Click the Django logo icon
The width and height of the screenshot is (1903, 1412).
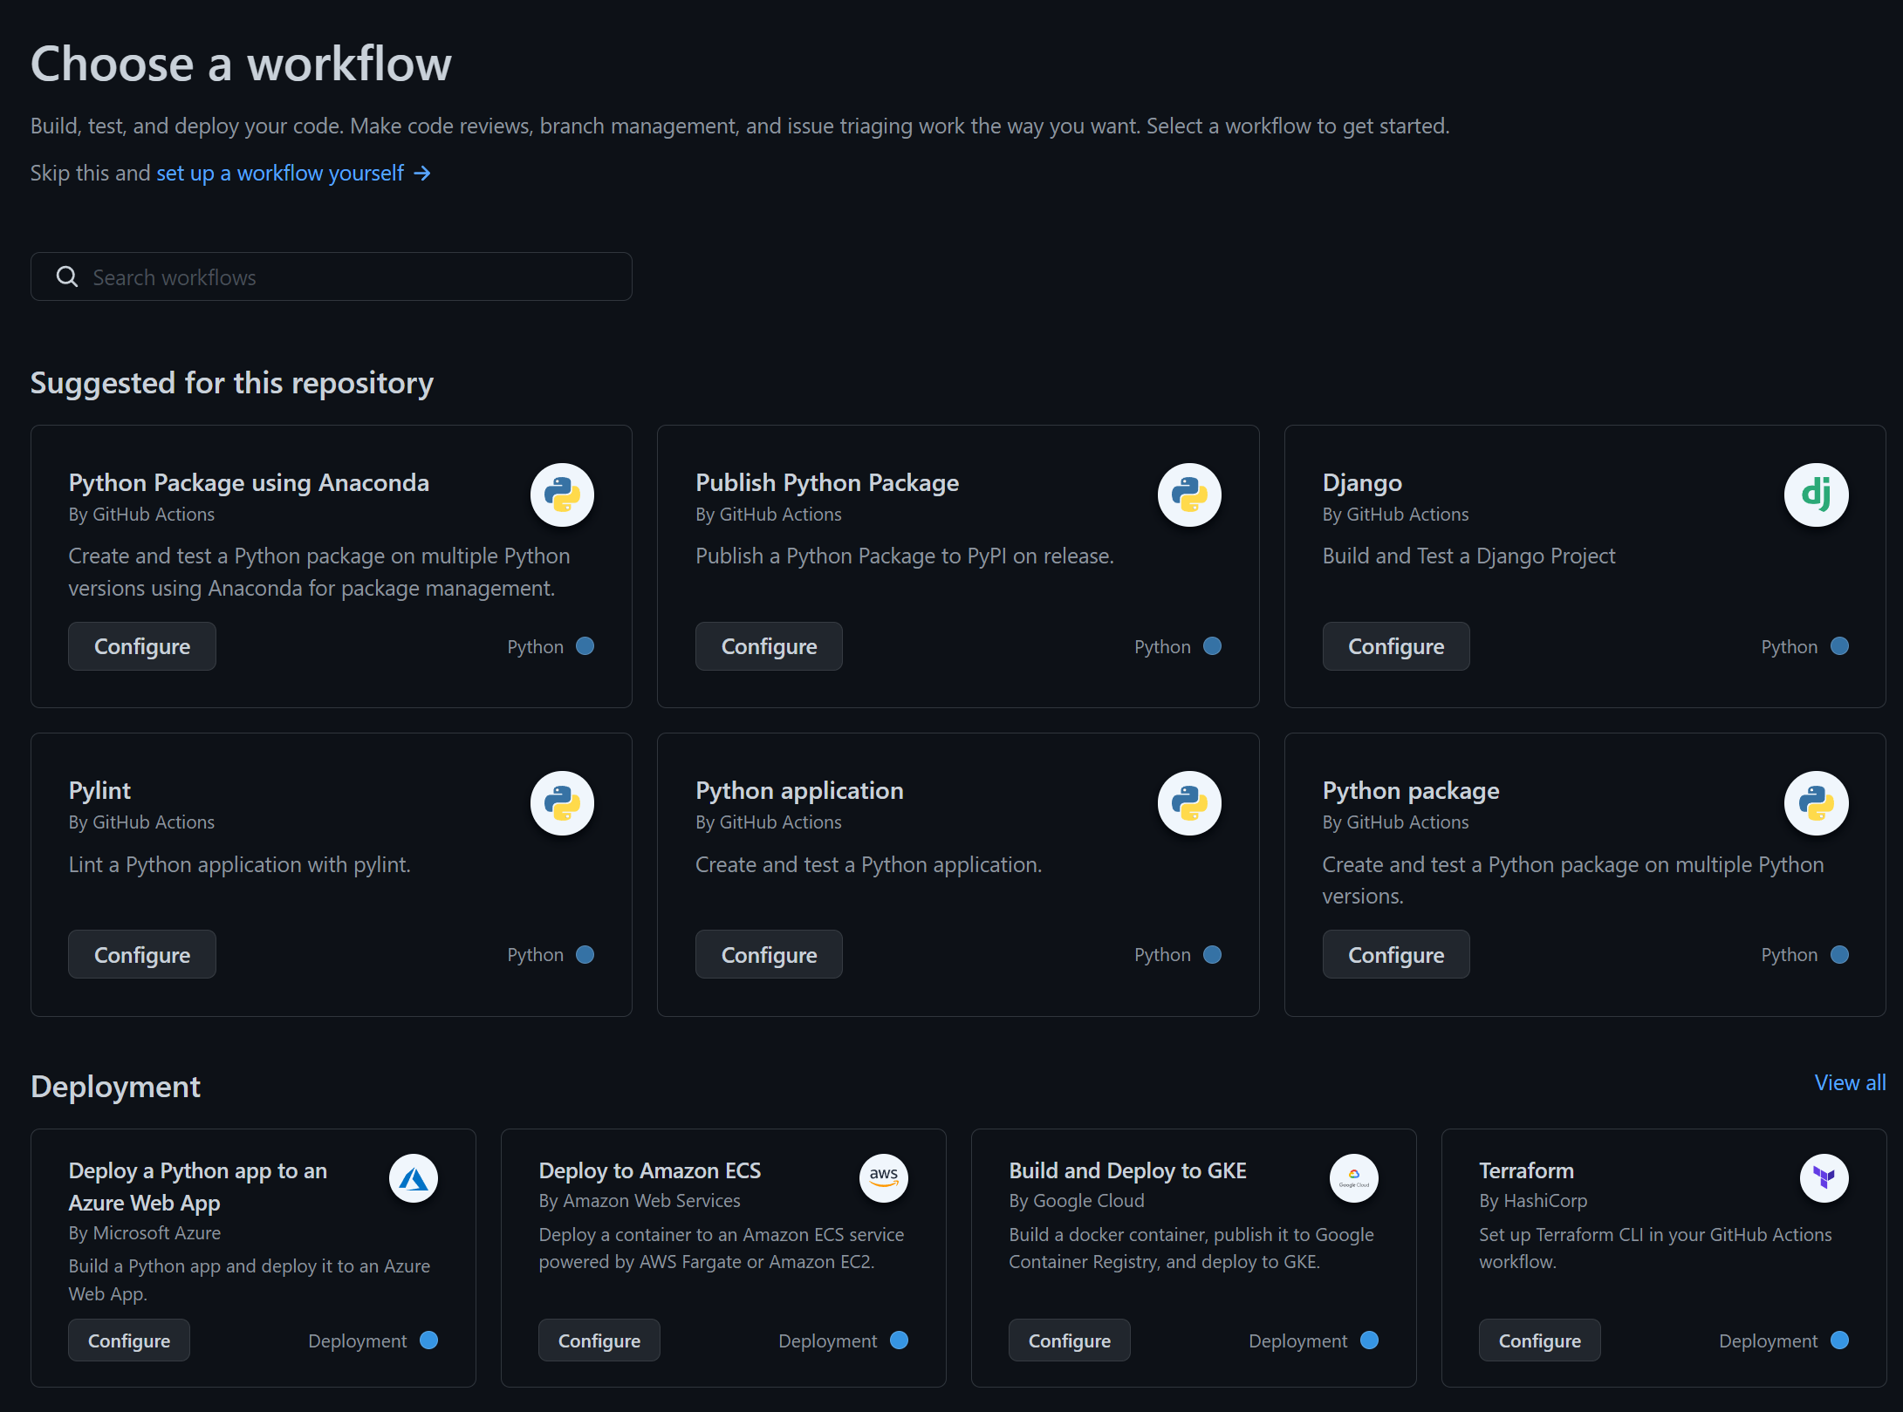point(1816,495)
